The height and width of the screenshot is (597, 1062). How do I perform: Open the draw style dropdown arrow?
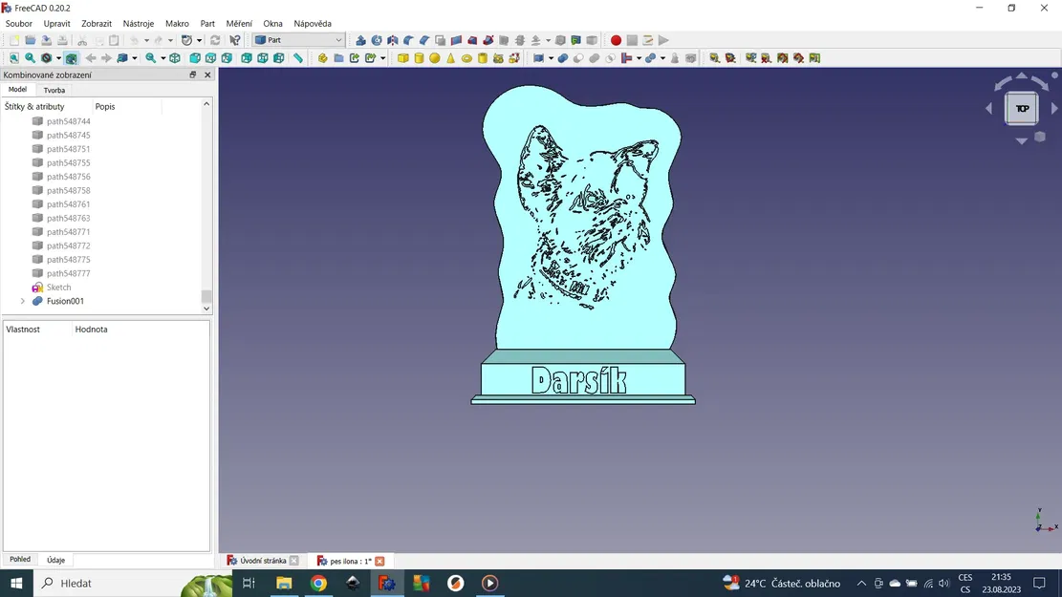click(x=58, y=58)
